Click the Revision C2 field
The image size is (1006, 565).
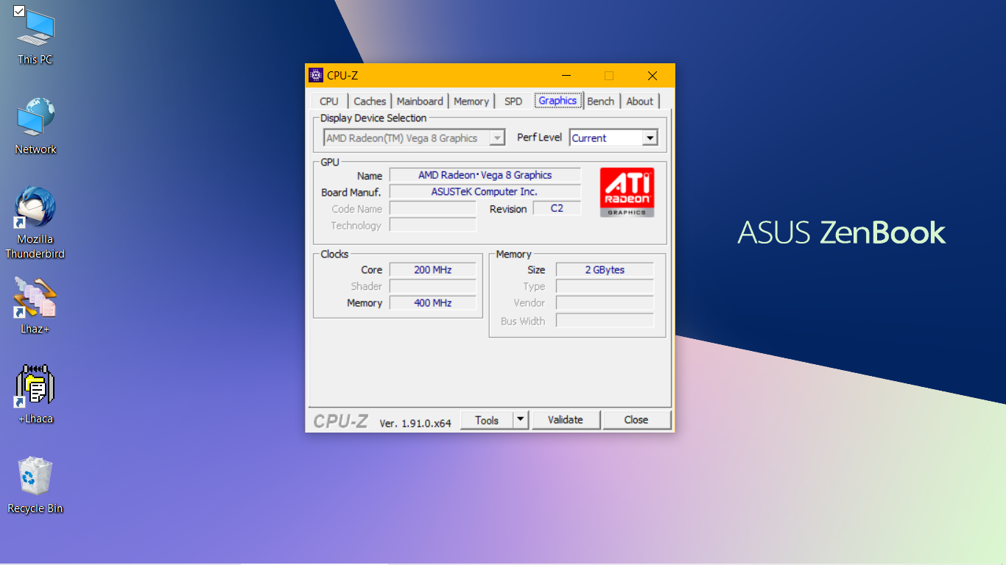556,208
